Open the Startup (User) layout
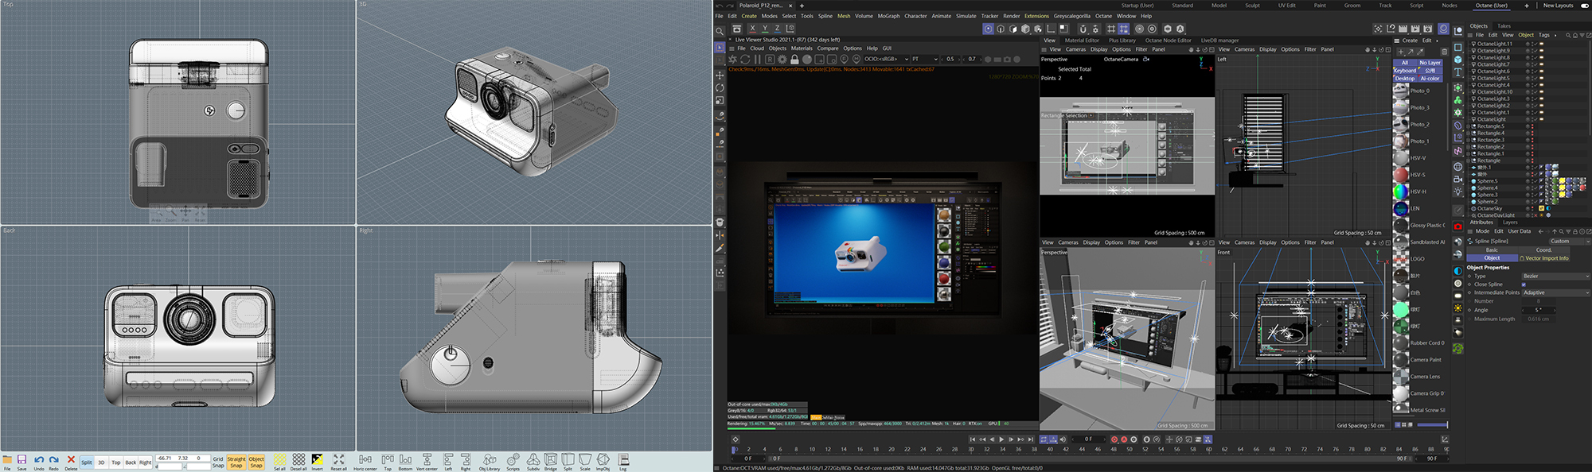The height and width of the screenshot is (472, 1592). pyautogui.click(x=1137, y=6)
